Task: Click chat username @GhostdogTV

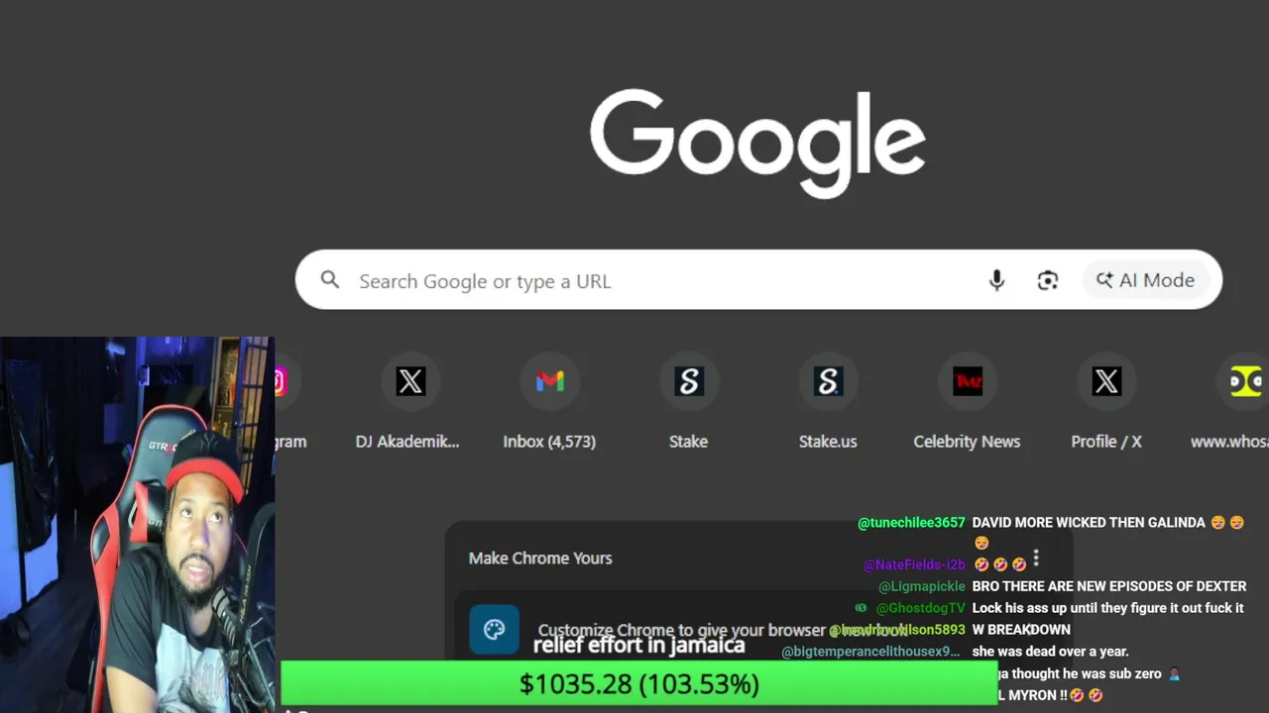Action: tap(920, 608)
